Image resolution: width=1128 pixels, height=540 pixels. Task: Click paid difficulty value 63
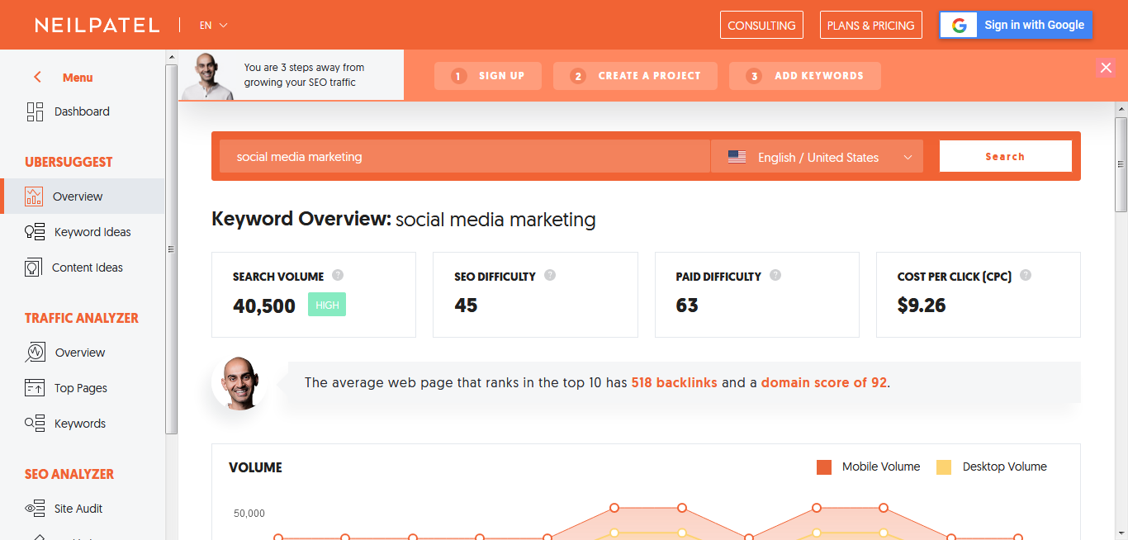687,306
